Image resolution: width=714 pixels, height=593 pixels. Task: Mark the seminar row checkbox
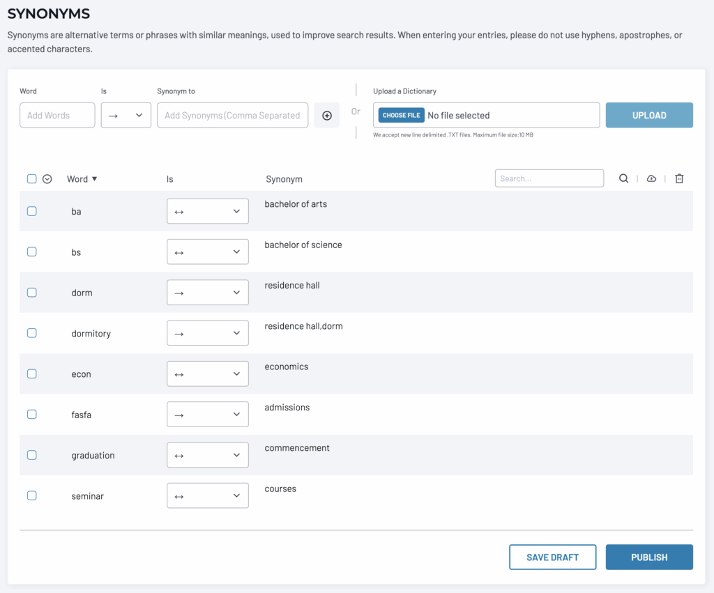point(31,495)
